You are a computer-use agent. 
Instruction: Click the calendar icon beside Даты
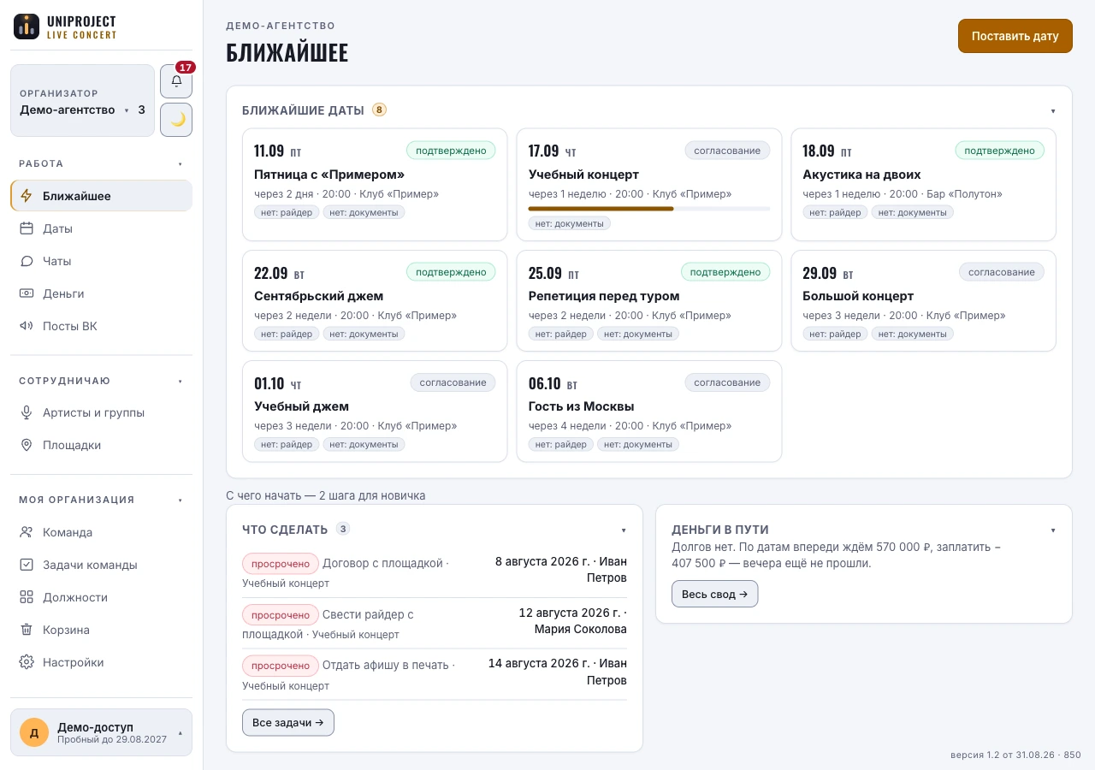click(27, 228)
